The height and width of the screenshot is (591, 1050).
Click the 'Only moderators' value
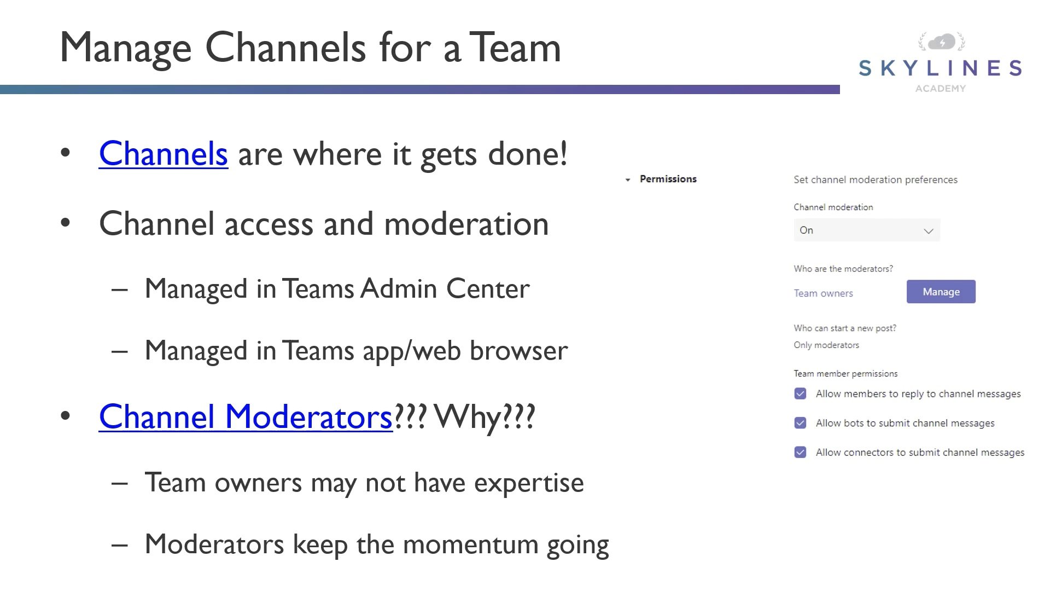coord(826,345)
